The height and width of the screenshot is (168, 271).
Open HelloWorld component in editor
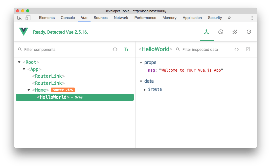(248, 49)
